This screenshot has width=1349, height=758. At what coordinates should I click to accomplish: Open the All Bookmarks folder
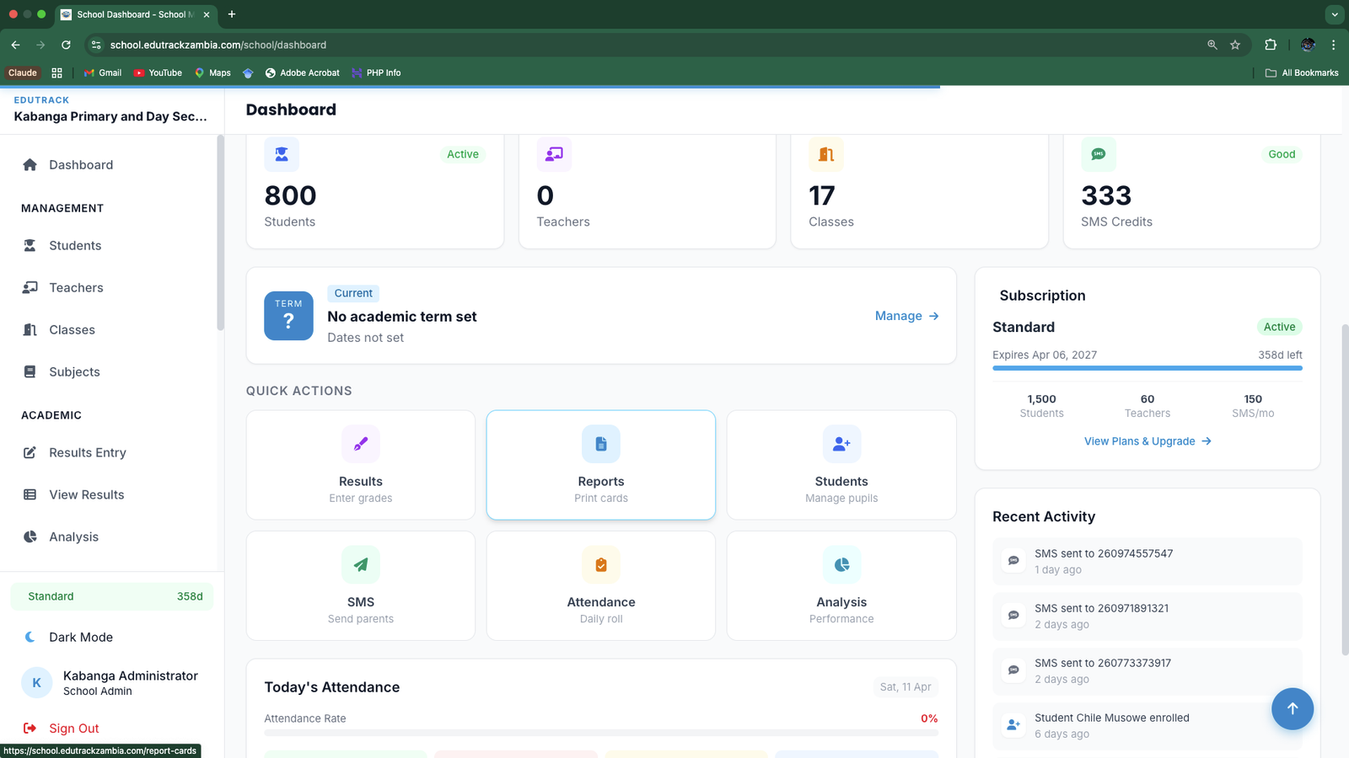pyautogui.click(x=1302, y=73)
